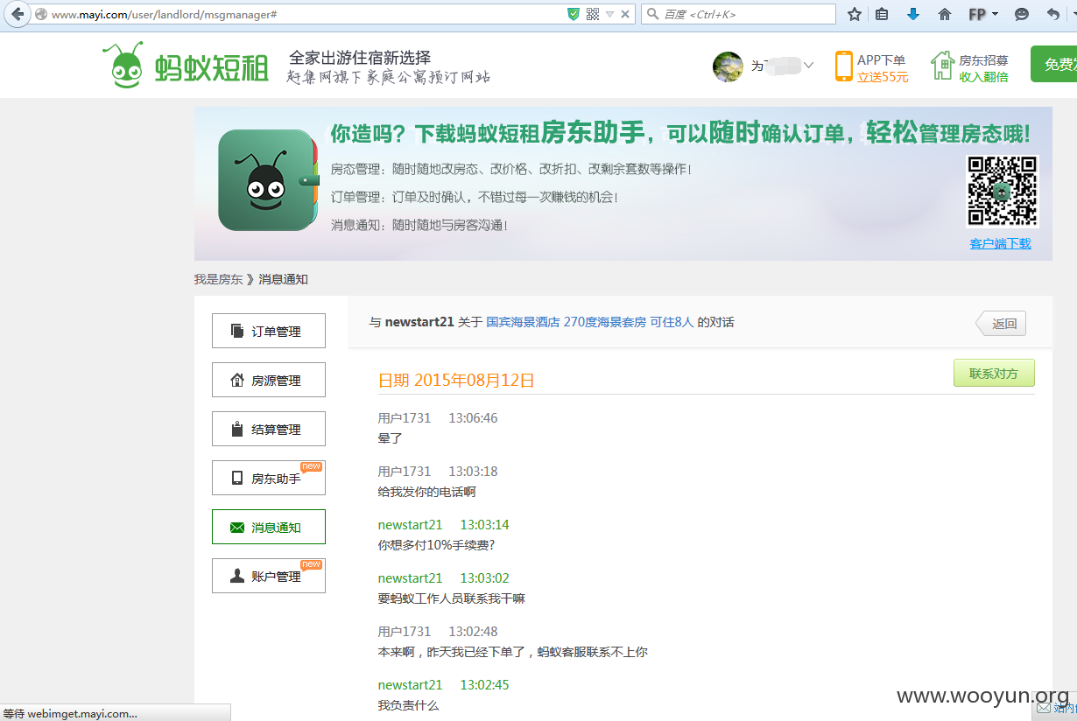Screen dimensions: 1077x721
Task: Click the 联系对方 button
Action: coord(994,374)
